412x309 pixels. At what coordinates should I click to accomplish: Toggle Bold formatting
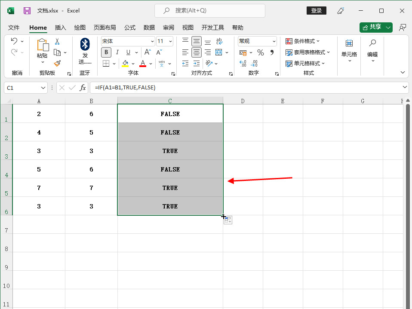click(x=106, y=52)
